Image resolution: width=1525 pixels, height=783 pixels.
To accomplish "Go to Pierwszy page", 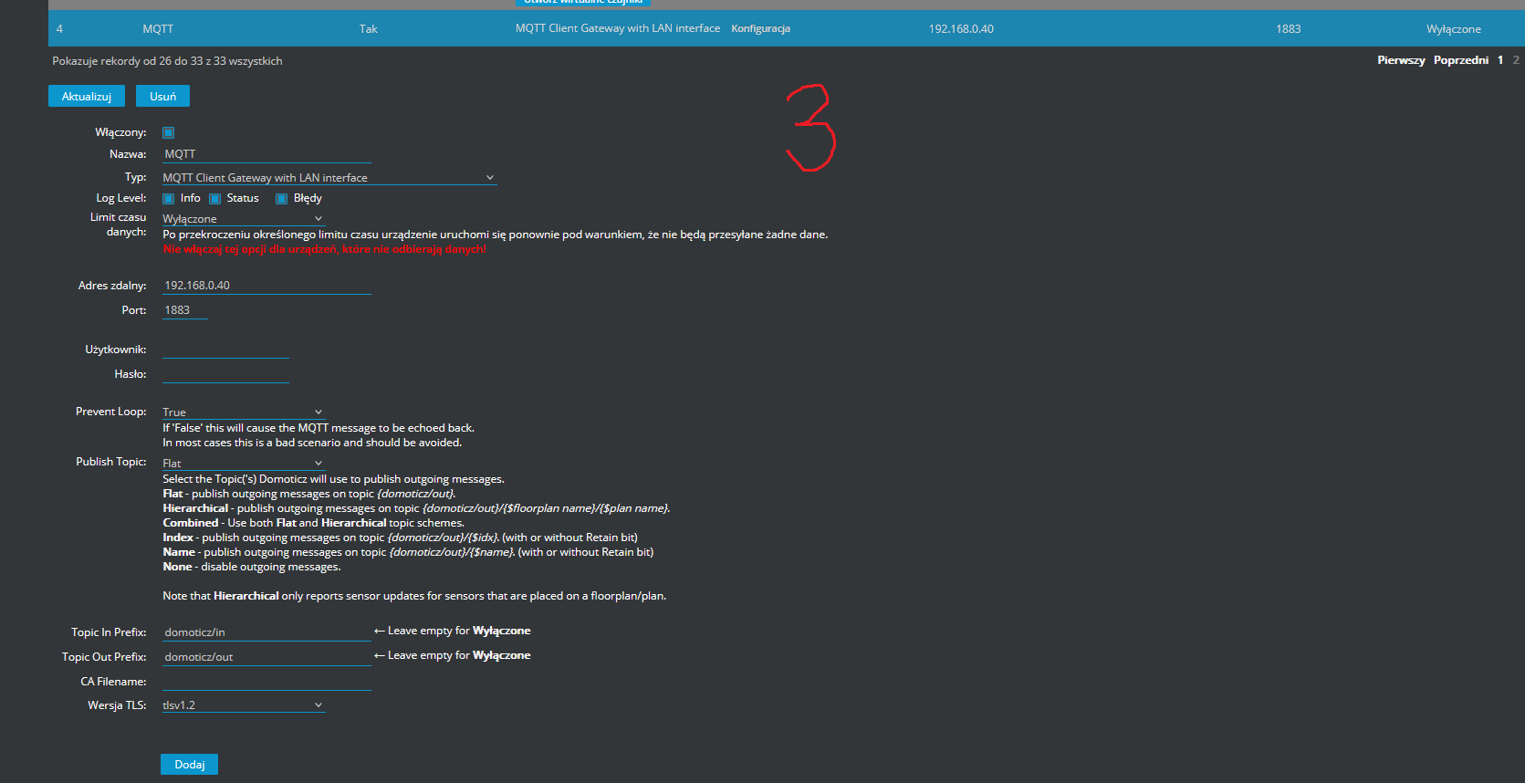I will pos(1401,60).
